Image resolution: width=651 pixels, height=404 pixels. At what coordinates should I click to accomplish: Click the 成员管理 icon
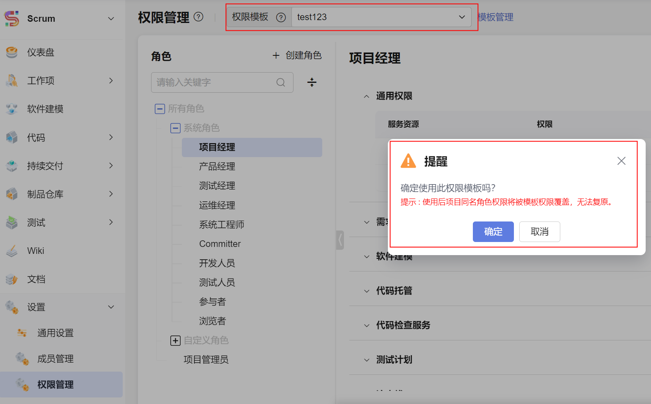(22, 359)
